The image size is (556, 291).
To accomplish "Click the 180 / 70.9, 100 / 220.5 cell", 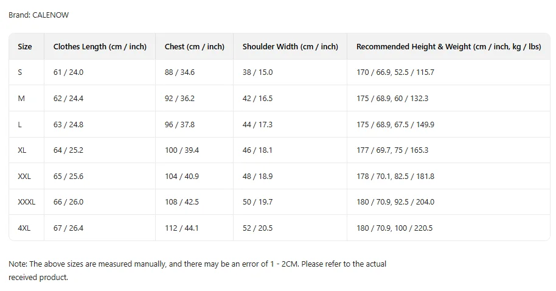I will pyautogui.click(x=394, y=228).
